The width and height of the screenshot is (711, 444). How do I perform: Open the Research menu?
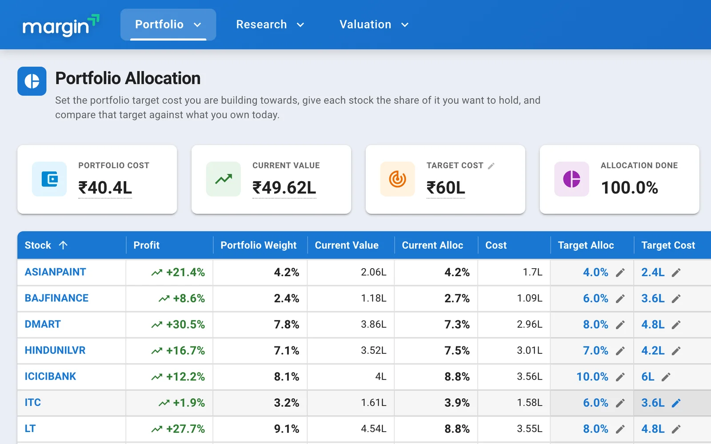270,24
